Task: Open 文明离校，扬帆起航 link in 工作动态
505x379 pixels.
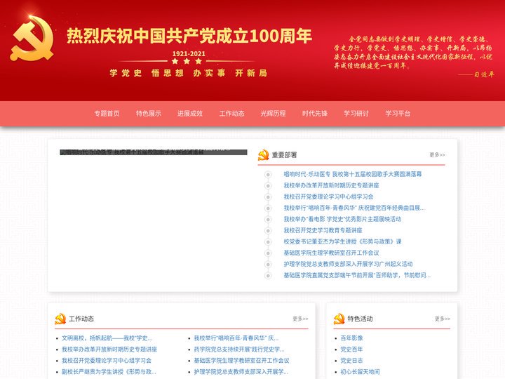Action: (x=107, y=338)
